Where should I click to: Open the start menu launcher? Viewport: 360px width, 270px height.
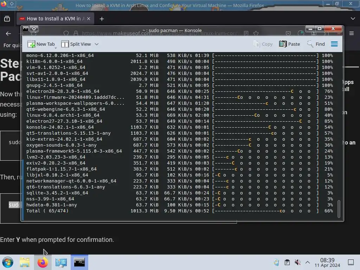coord(8,262)
